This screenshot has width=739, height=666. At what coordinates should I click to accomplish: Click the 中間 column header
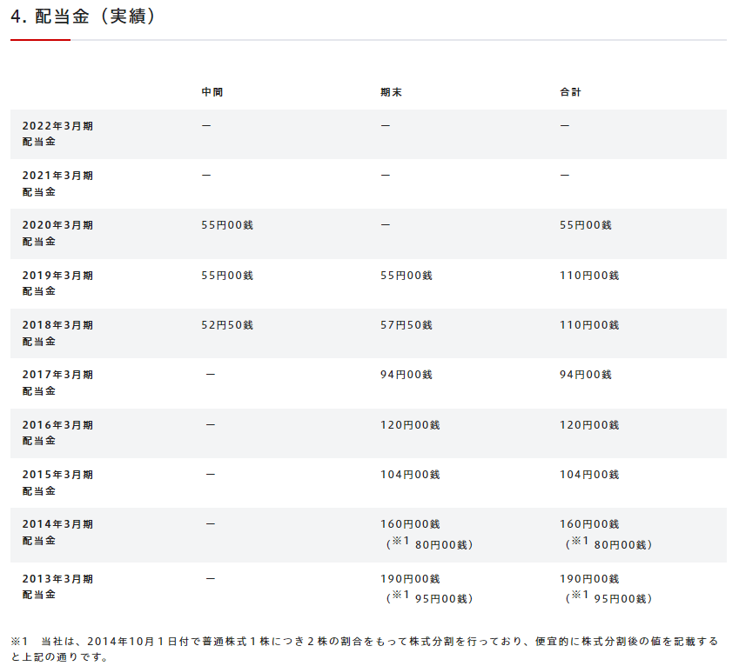click(212, 92)
